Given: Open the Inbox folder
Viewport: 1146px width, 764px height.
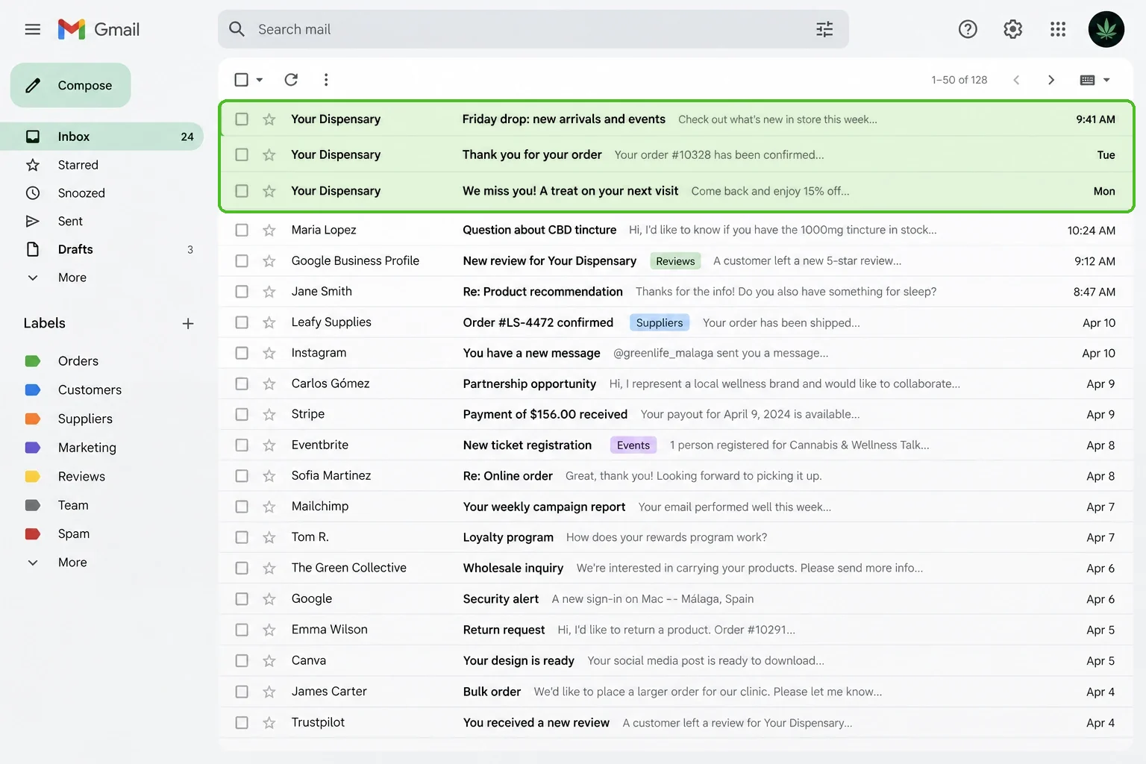Looking at the screenshot, I should click(101, 137).
